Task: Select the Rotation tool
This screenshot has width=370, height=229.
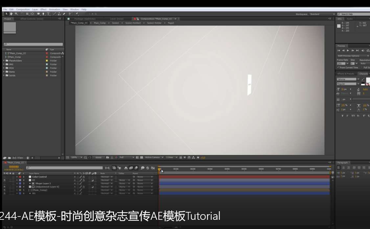Action: pos(23,14)
